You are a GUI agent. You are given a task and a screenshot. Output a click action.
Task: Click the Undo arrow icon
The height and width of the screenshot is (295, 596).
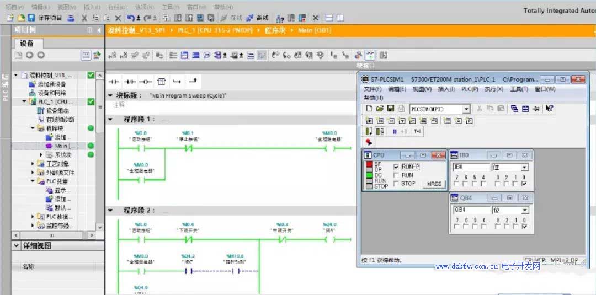pos(131,18)
